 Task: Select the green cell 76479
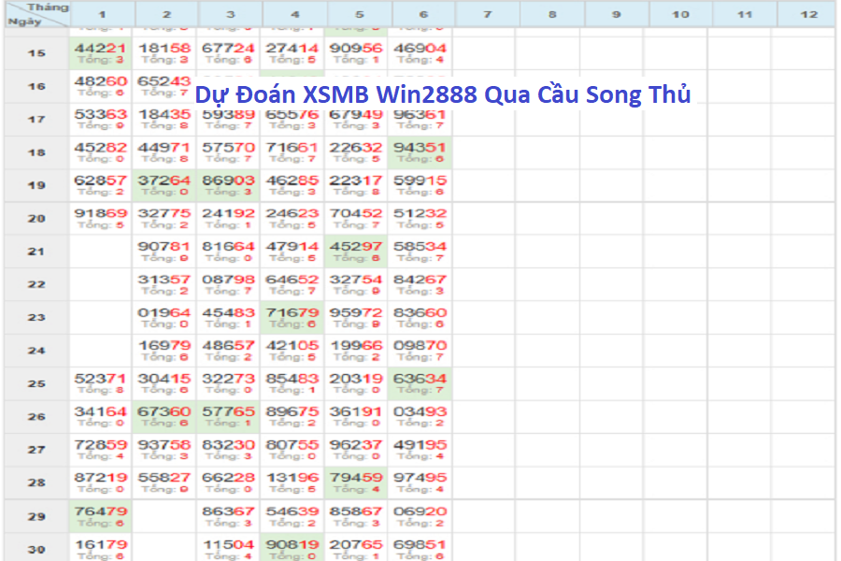click(100, 516)
